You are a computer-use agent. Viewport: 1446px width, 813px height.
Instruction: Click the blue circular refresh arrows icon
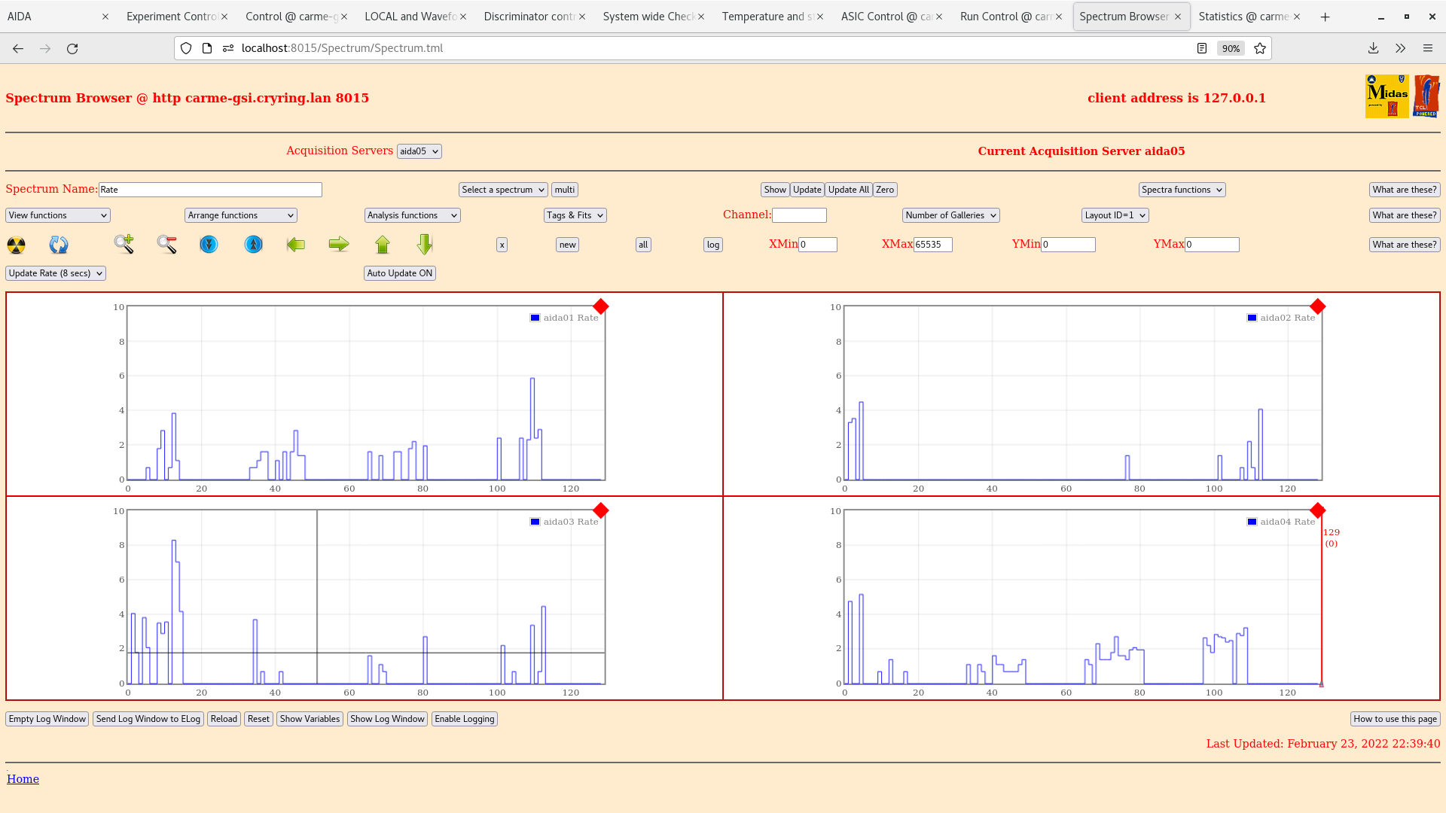coord(59,245)
